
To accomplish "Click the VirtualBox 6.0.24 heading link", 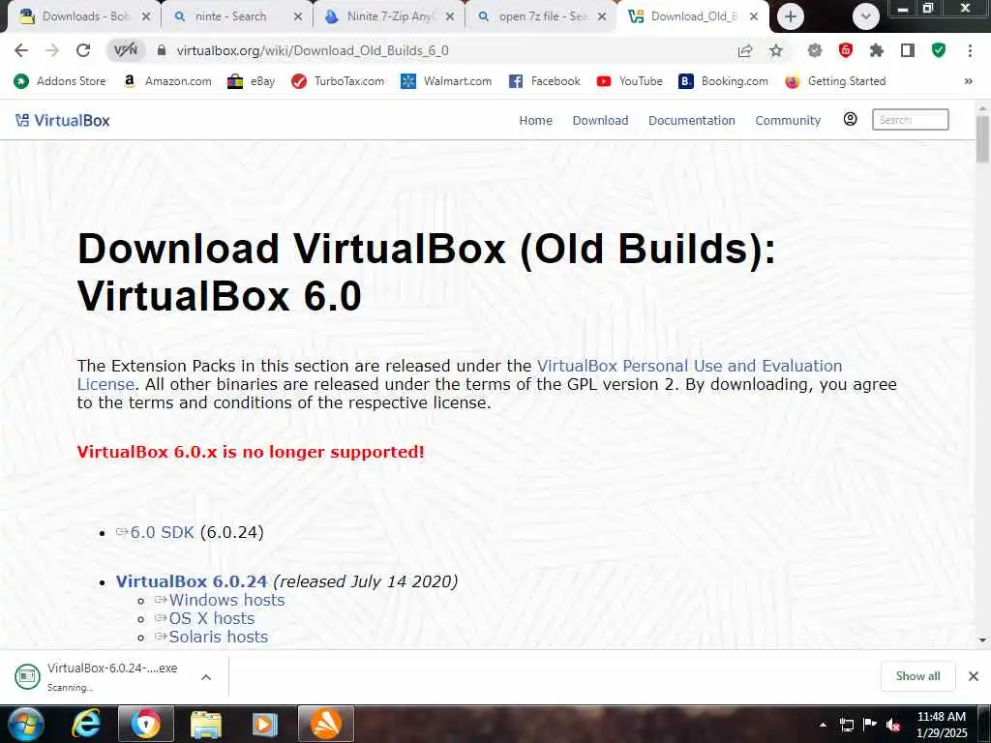I will tap(192, 581).
